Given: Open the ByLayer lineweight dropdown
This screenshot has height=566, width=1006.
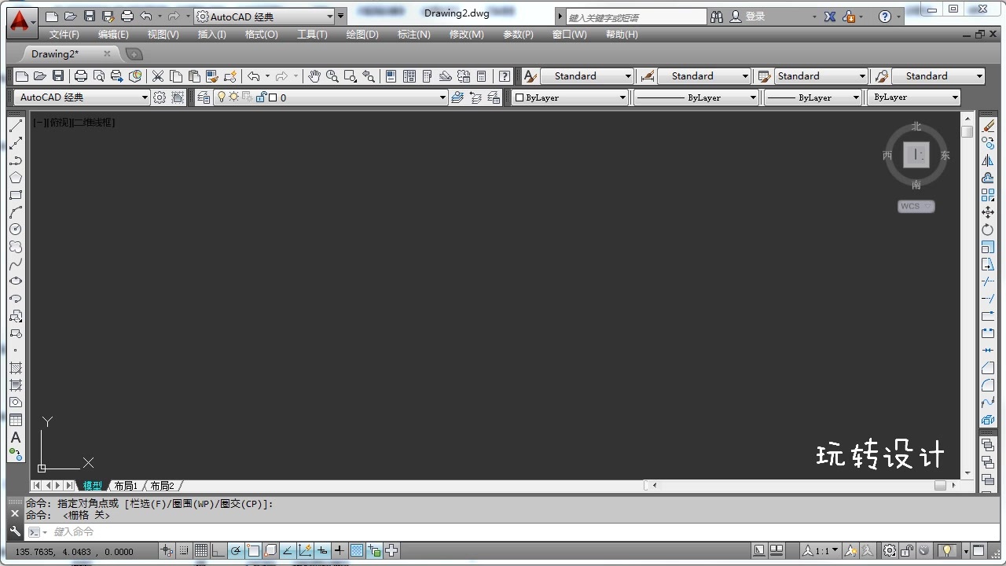Looking at the screenshot, I should coord(813,97).
